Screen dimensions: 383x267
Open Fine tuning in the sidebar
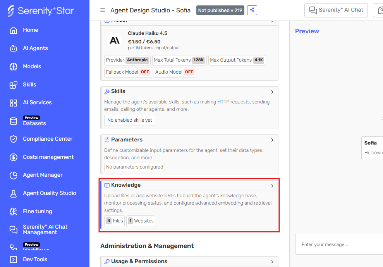[x=38, y=212]
